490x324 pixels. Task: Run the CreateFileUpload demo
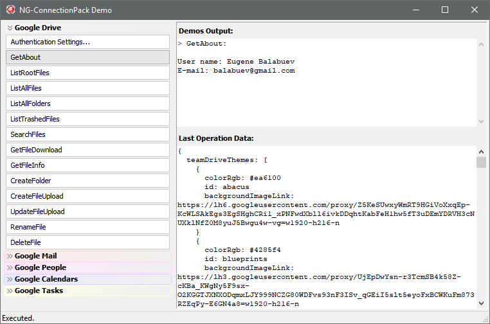click(88, 196)
